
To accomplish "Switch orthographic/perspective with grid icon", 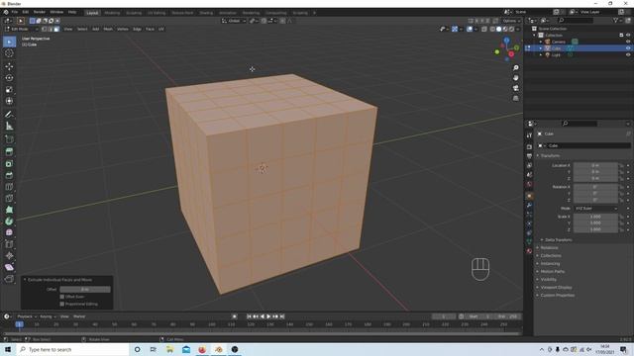I will pos(515,98).
